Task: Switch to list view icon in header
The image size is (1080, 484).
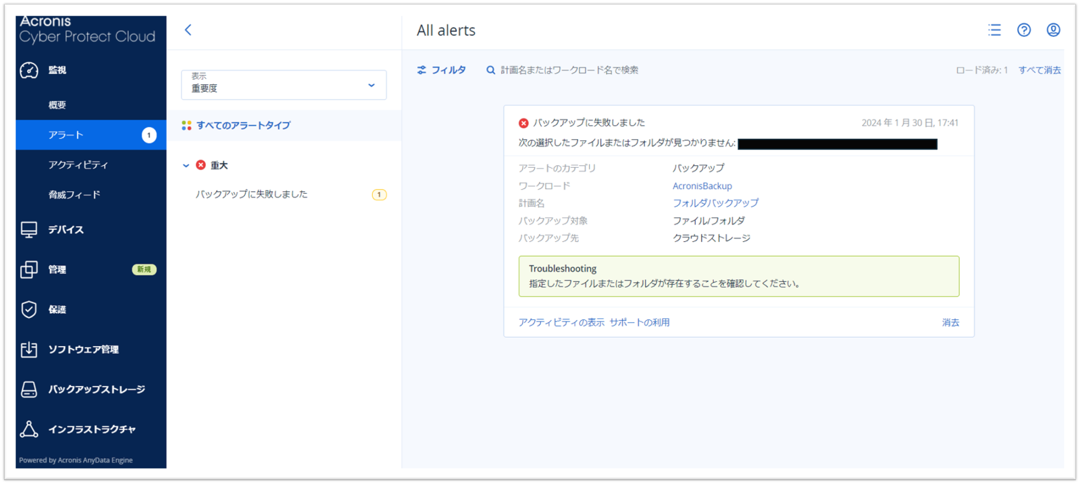Action: coord(994,30)
